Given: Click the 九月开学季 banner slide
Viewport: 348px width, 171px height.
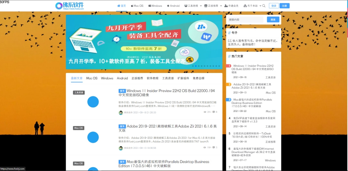Looking at the screenshot, I should click(144, 42).
